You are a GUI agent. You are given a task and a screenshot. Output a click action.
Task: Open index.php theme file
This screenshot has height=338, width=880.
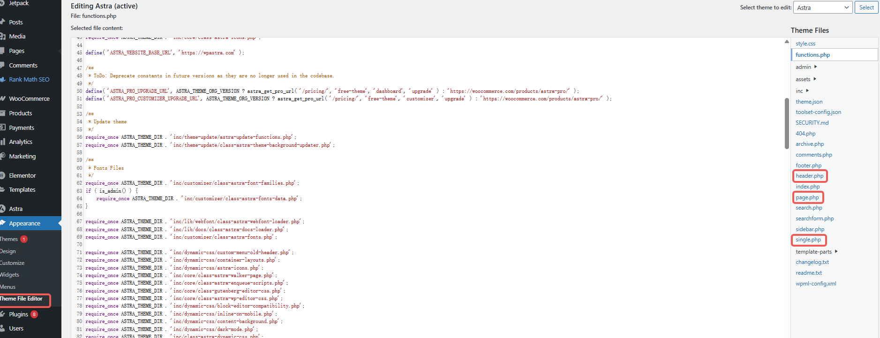coord(808,187)
